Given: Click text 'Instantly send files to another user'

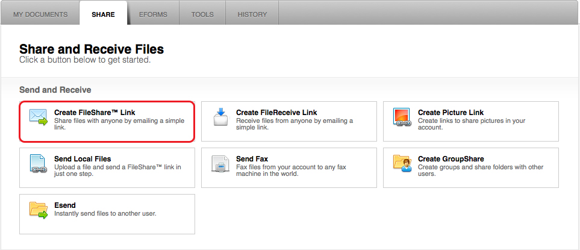Looking at the screenshot, I should point(105,214).
